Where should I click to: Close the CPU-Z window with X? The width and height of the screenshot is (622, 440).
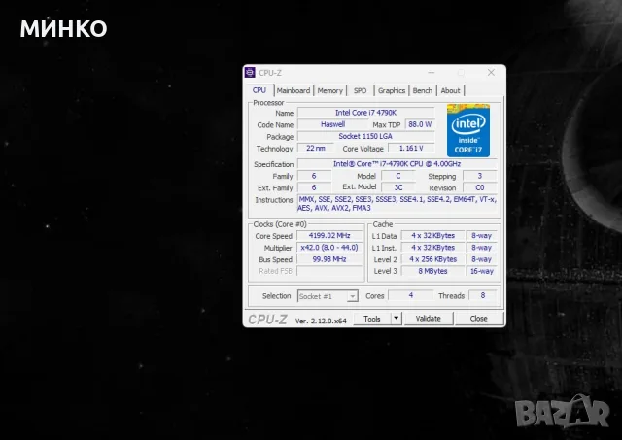(x=491, y=73)
